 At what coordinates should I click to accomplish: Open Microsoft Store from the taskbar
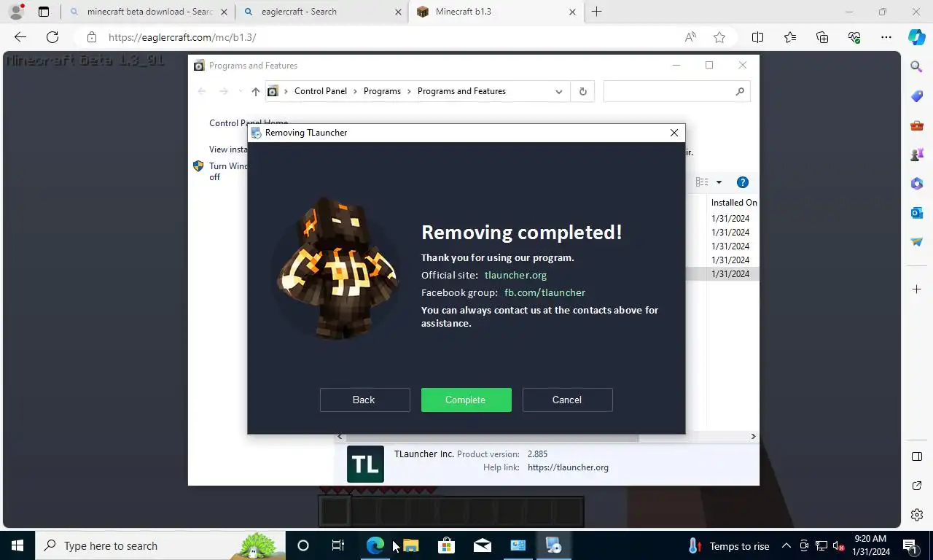446,545
